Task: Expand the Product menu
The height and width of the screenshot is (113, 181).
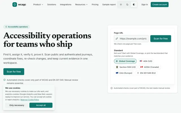Action: click(x=38, y=5)
